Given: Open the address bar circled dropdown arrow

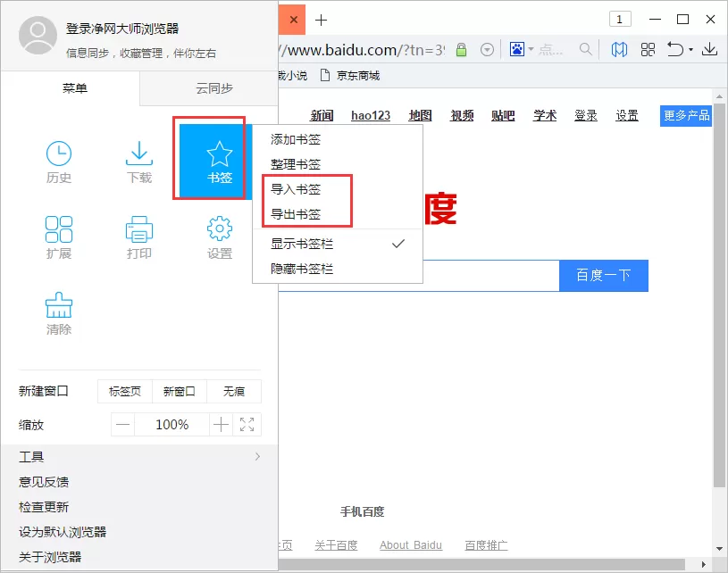Looking at the screenshot, I should click(487, 50).
